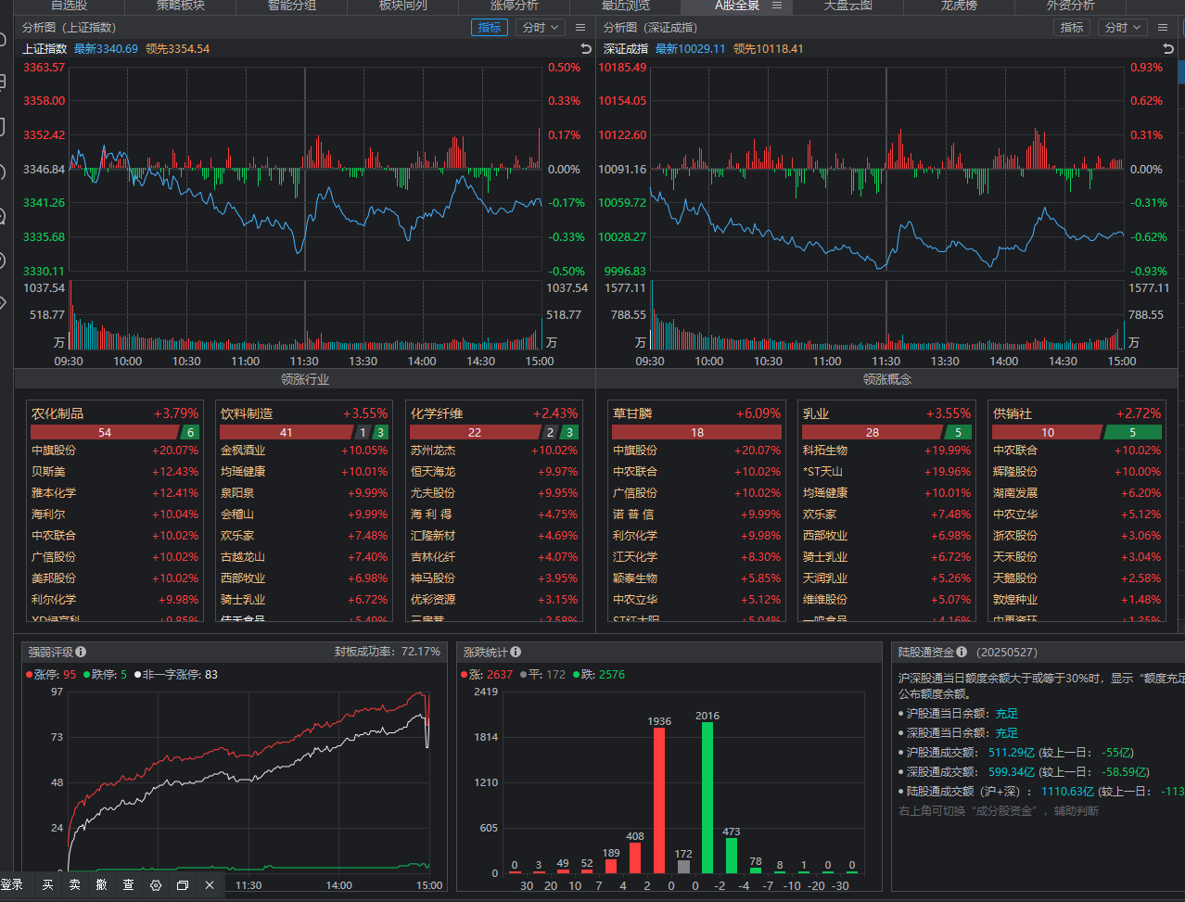Click the undo arrow icon on 深证成指 header
Screen dimensions: 1185x902
[1168, 48]
